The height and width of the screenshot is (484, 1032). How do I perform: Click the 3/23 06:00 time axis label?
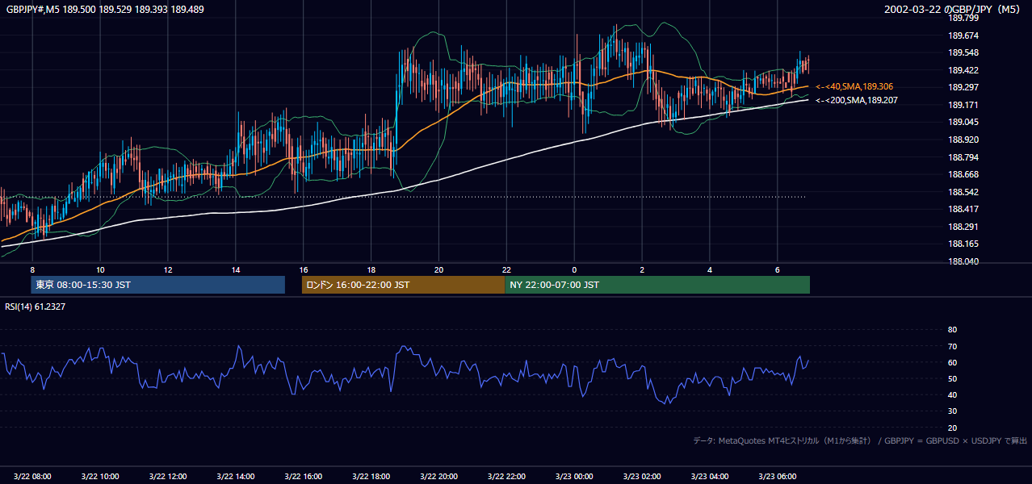pos(778,477)
